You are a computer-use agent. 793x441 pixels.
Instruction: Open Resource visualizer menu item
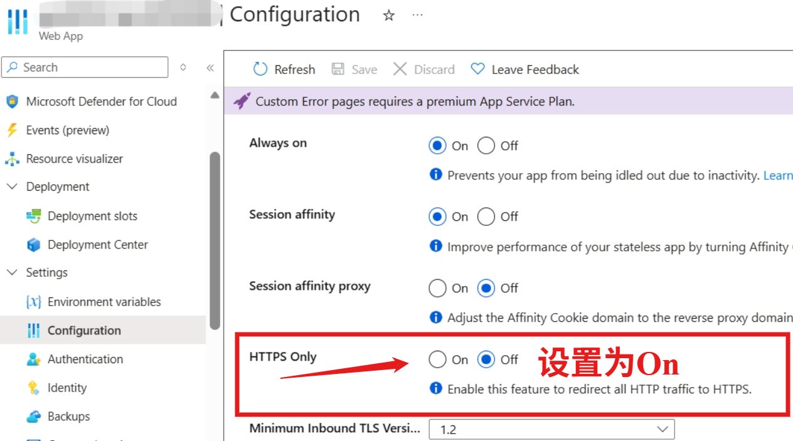pos(75,159)
